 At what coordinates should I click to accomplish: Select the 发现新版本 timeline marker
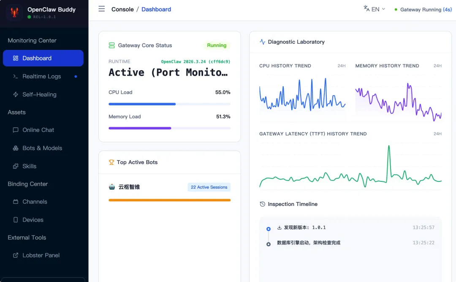click(x=269, y=229)
